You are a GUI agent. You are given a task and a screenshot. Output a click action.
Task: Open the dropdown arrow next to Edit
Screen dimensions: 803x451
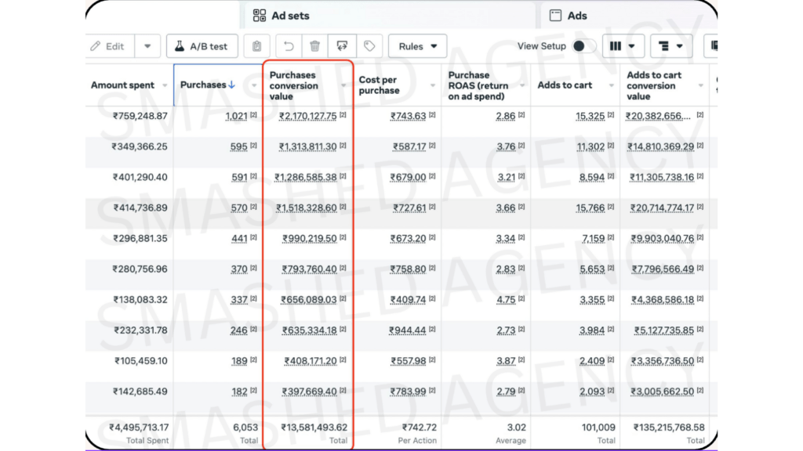coord(147,46)
